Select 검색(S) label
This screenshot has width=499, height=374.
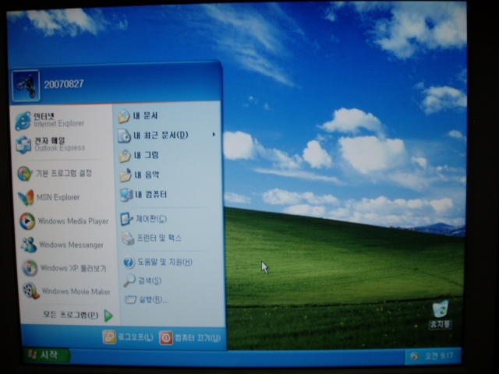pos(150,280)
